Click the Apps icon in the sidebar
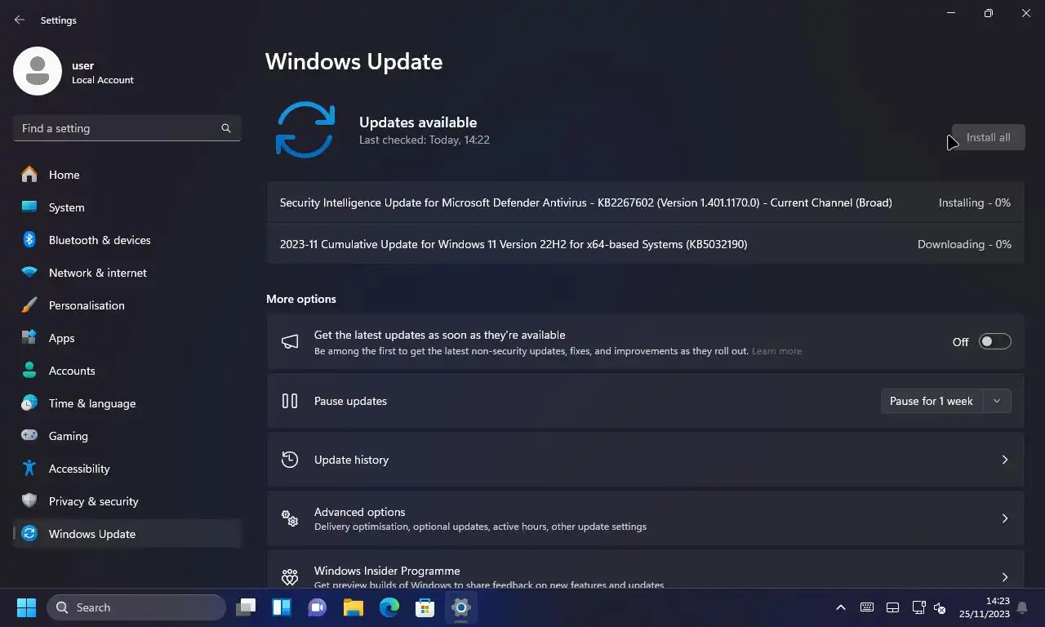Screen dimensions: 1045x627 pyautogui.click(x=29, y=338)
